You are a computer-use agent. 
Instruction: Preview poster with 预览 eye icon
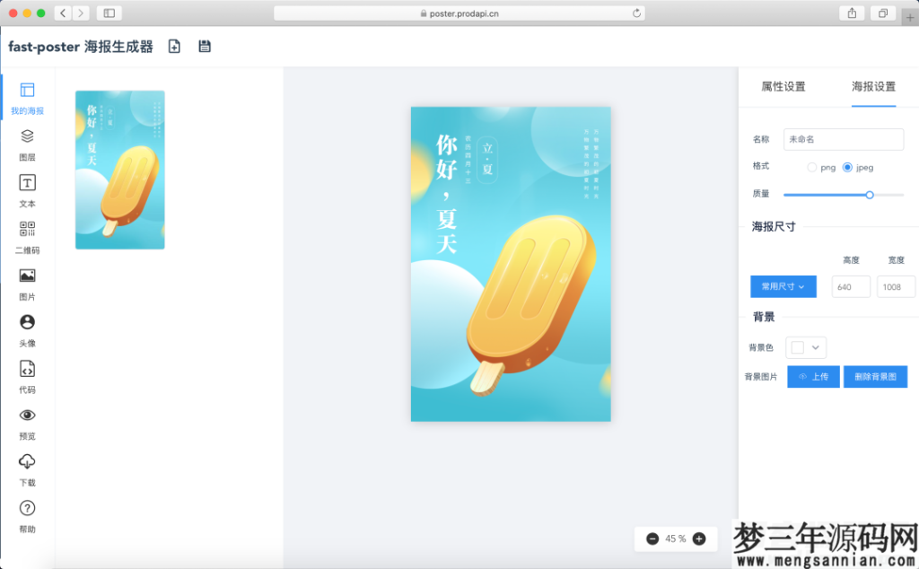coord(27,416)
